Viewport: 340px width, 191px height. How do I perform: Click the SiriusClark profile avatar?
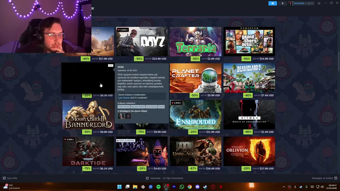pos(291,3)
